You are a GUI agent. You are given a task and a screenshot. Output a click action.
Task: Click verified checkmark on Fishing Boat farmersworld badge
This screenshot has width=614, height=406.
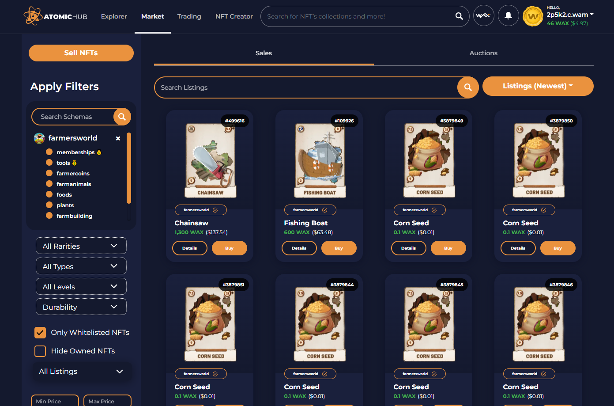(x=324, y=210)
